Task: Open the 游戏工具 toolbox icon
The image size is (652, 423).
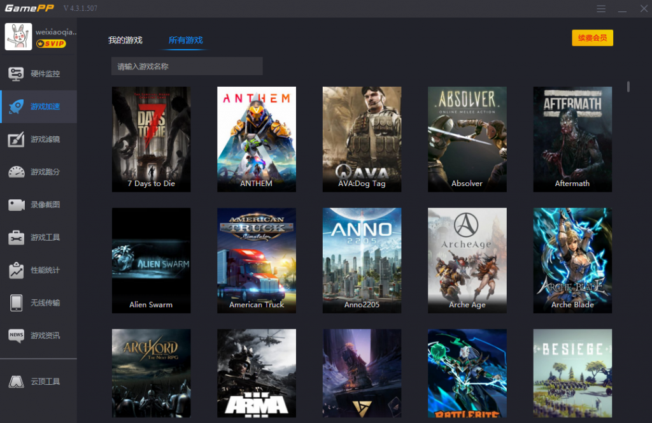Action: pos(16,238)
